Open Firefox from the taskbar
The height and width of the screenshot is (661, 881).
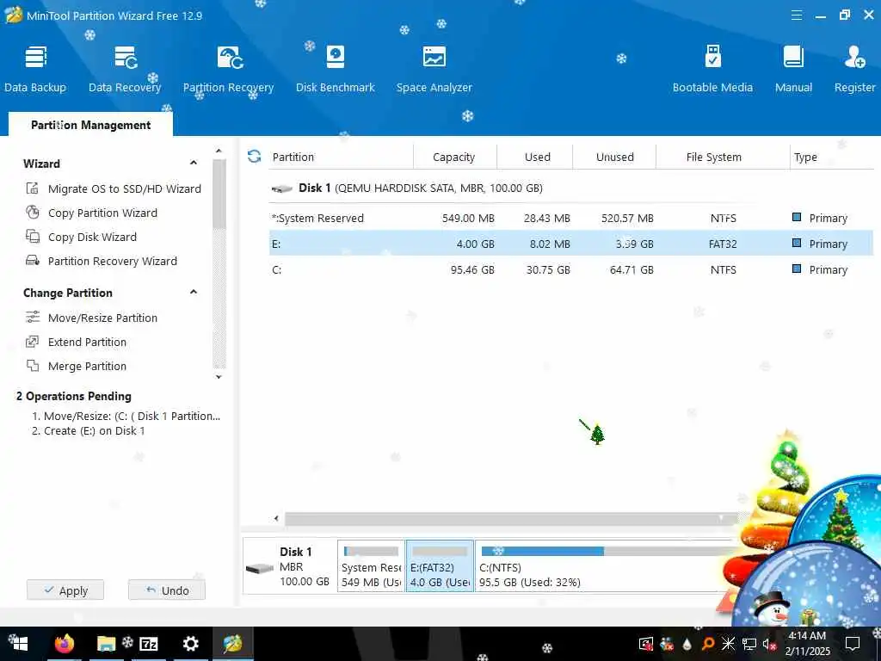[x=64, y=644]
